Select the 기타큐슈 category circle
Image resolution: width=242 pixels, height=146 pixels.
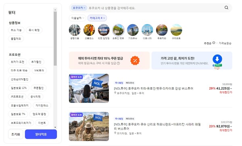pyautogui.click(x=133, y=30)
